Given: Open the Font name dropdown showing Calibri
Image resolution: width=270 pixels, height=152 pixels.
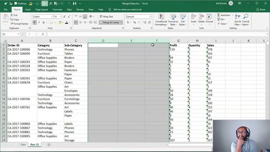Looking at the screenshot, I should (x=52, y=16).
